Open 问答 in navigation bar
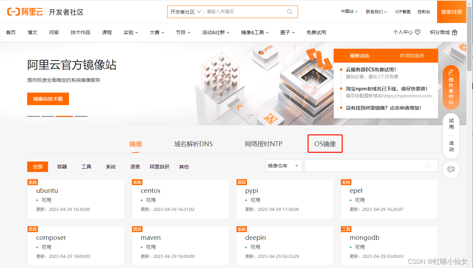 [x=54, y=32]
